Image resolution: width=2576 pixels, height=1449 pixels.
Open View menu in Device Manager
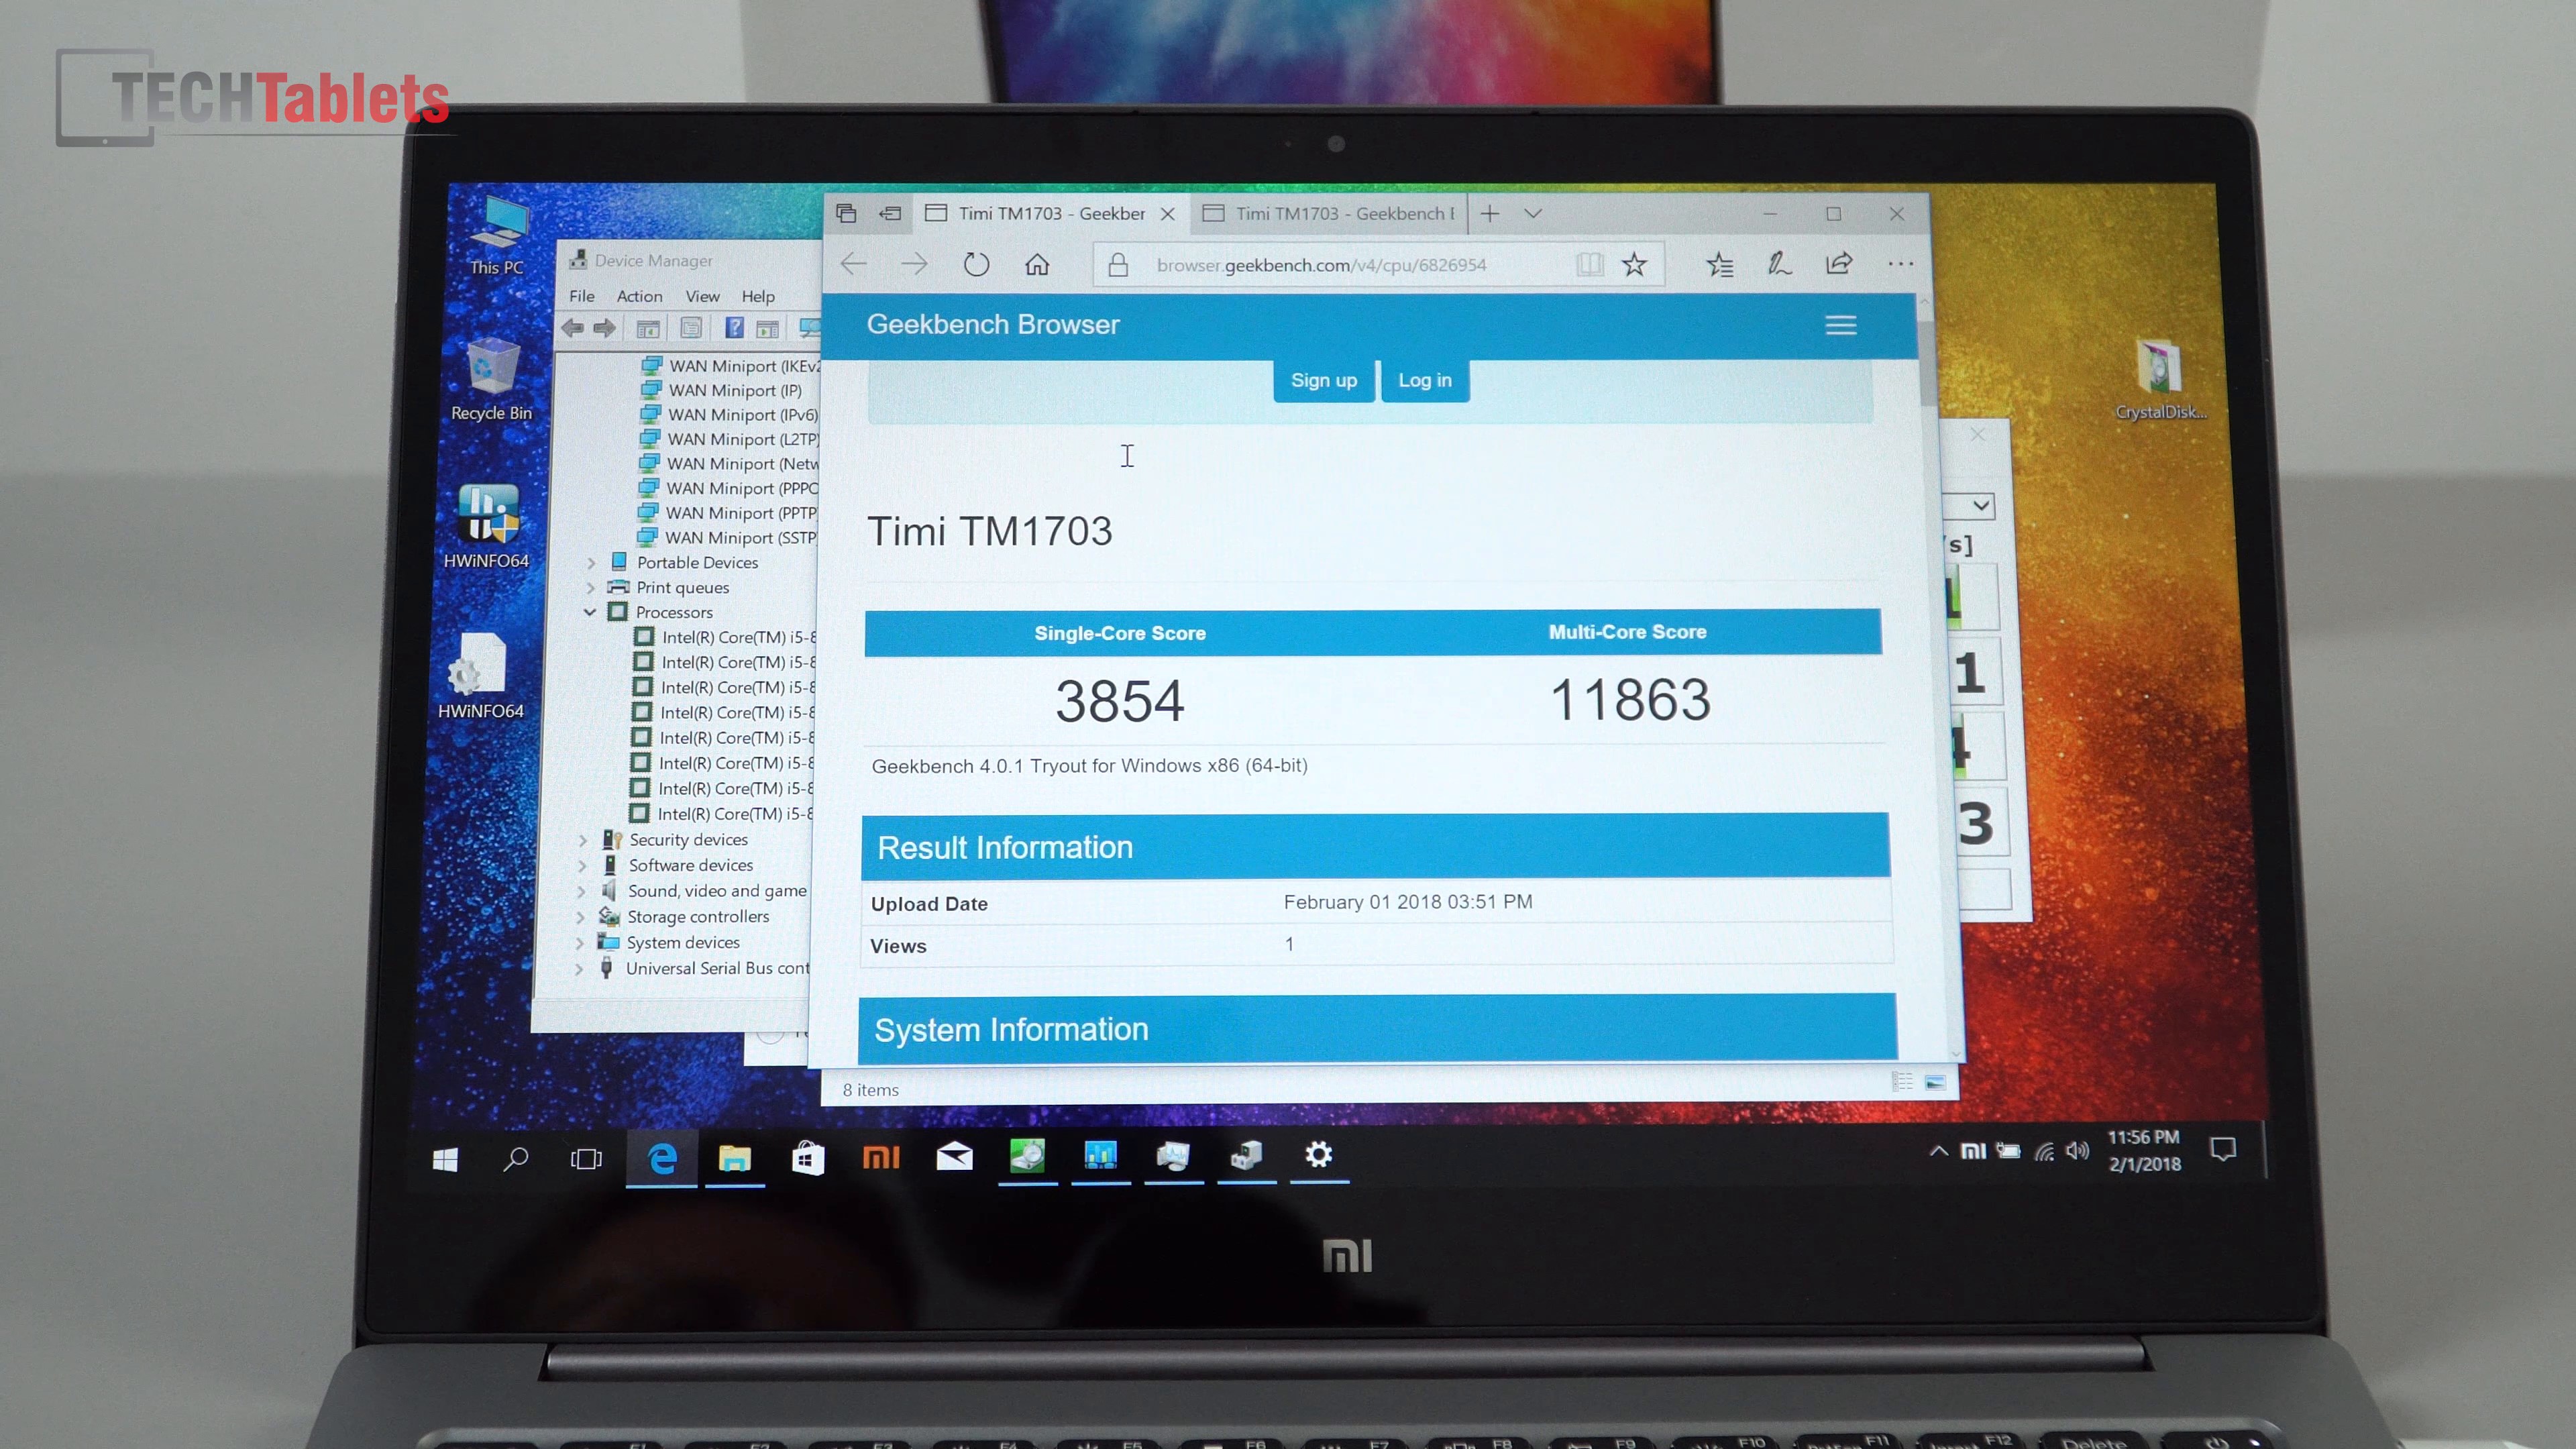pos(702,296)
